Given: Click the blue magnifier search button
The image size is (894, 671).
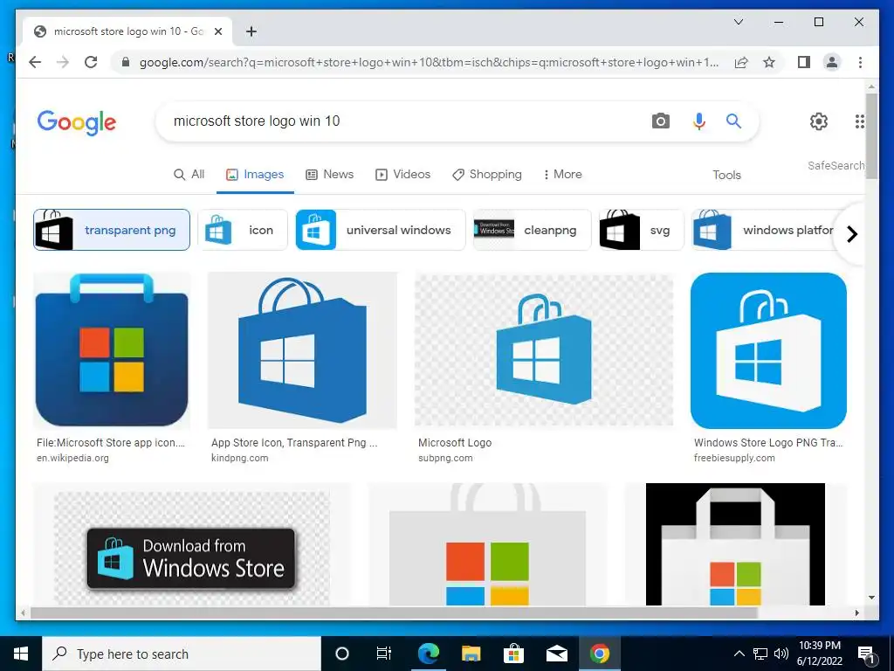Looking at the screenshot, I should click(733, 121).
